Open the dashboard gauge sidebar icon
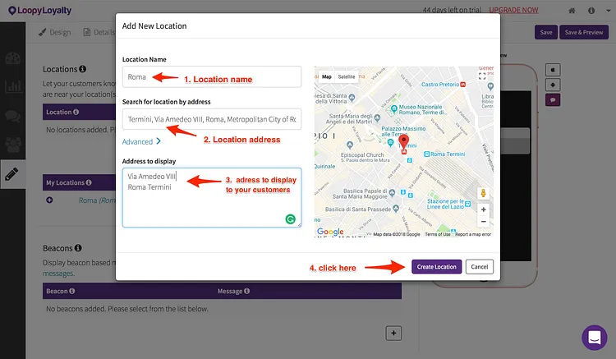The height and width of the screenshot is (359, 616). (13, 58)
